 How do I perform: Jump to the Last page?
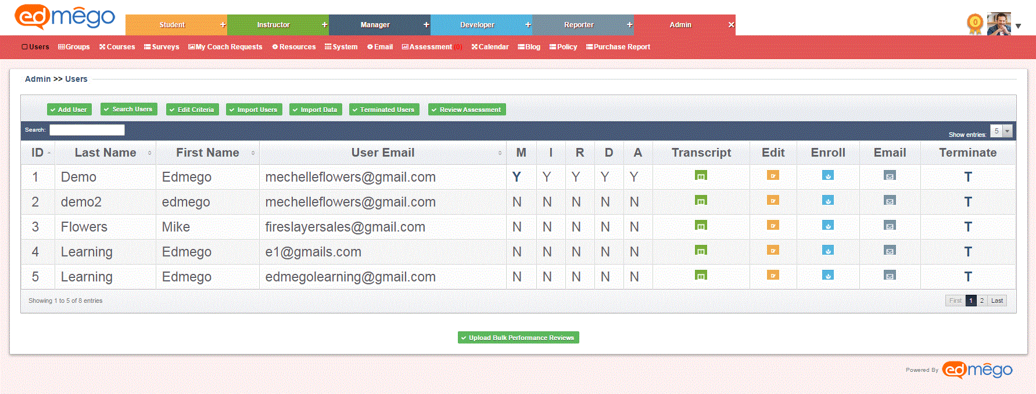997,301
